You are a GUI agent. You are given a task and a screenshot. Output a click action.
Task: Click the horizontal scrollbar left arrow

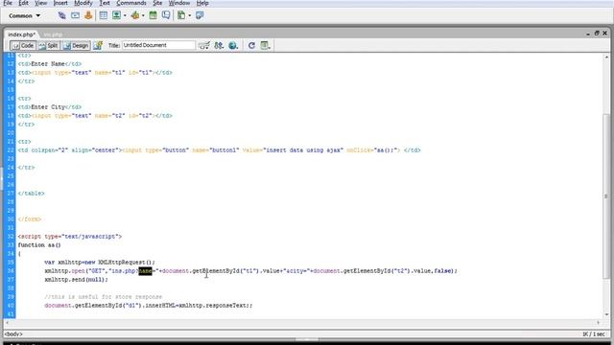pos(7,323)
